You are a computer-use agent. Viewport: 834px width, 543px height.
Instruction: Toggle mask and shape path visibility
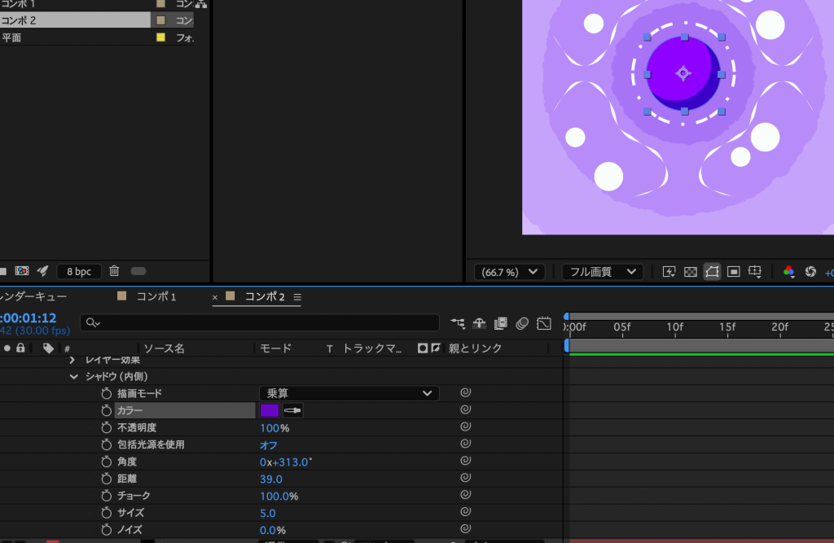pyautogui.click(x=712, y=272)
